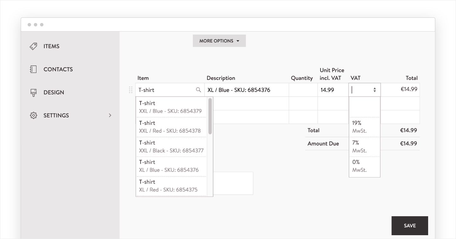Open the Items section

click(x=51, y=46)
